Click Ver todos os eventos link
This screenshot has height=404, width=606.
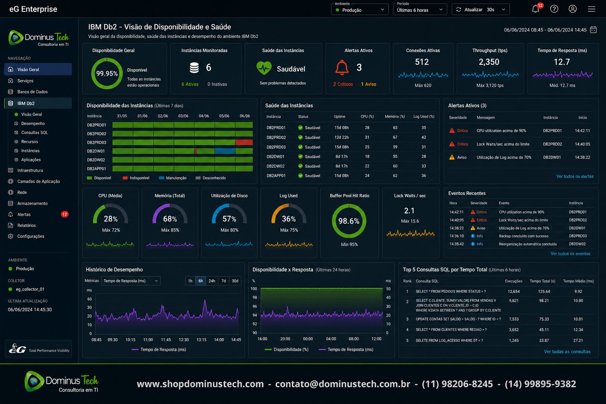(x=570, y=254)
